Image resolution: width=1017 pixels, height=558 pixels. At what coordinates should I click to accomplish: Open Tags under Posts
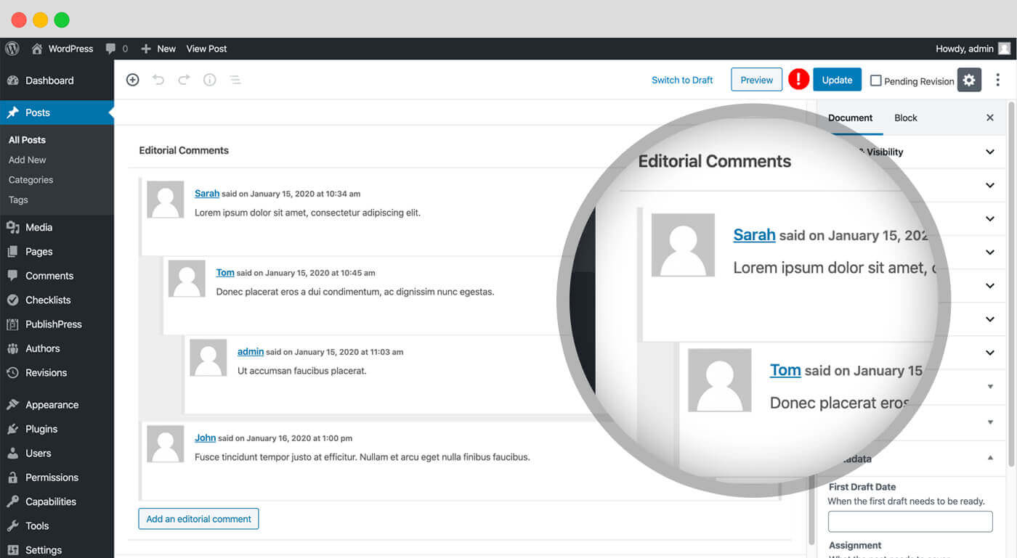point(18,200)
